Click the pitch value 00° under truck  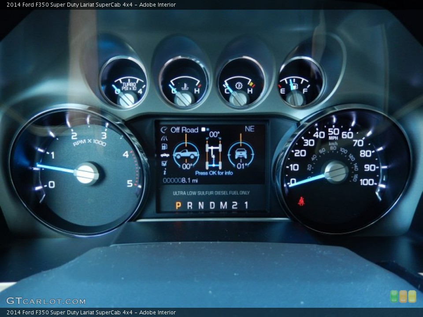(x=187, y=166)
